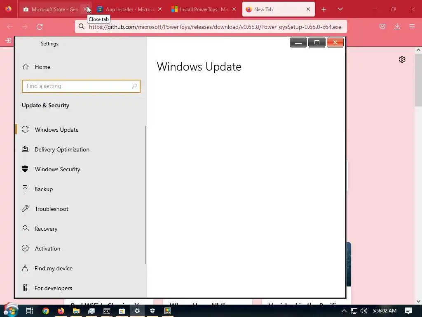Click the Settings gear taskbar icon
This screenshot has width=422, height=317.
tap(137, 311)
